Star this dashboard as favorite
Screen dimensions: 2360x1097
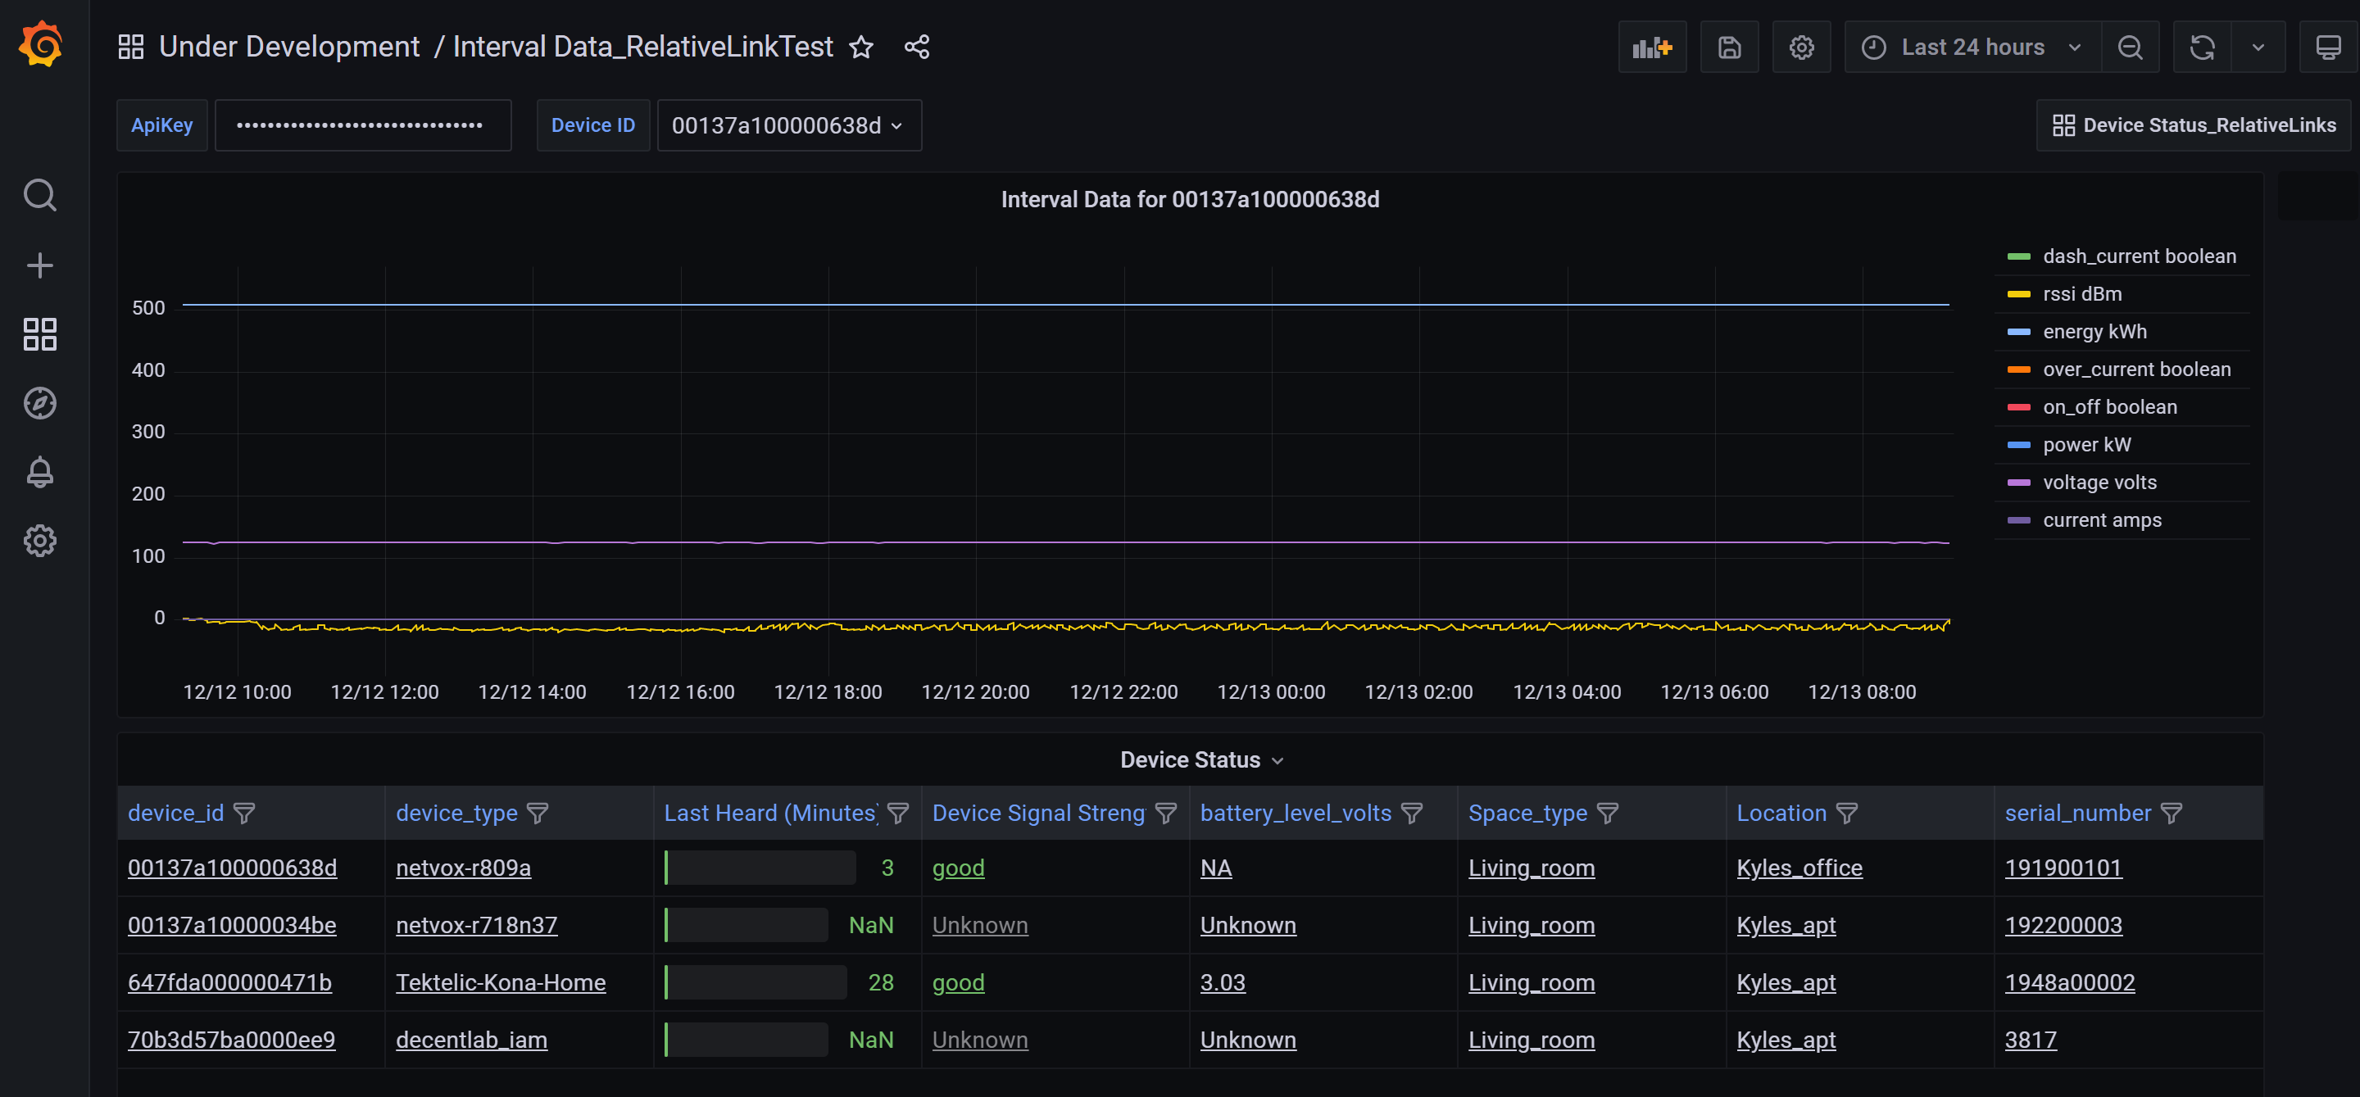click(860, 47)
